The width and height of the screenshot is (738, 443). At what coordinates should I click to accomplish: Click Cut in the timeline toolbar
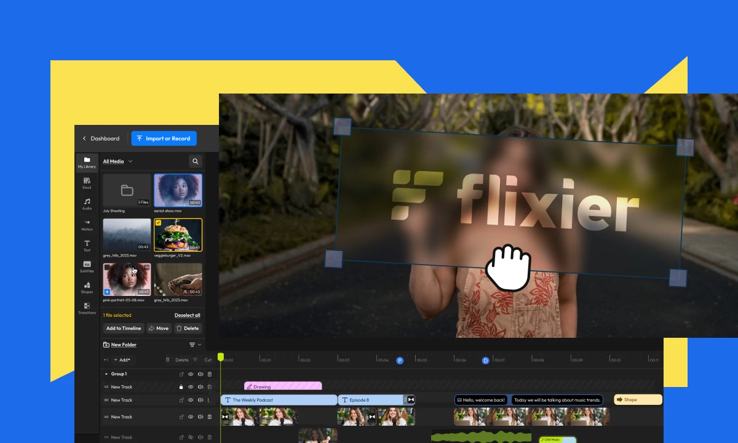pyautogui.click(x=208, y=359)
